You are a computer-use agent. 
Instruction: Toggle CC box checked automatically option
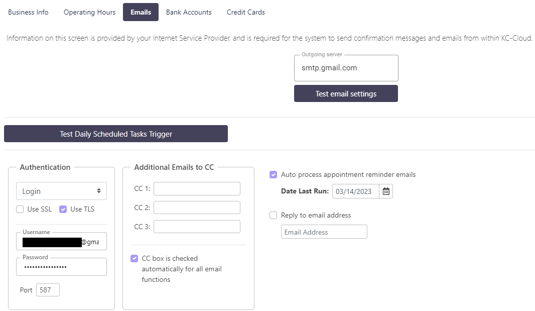click(134, 258)
